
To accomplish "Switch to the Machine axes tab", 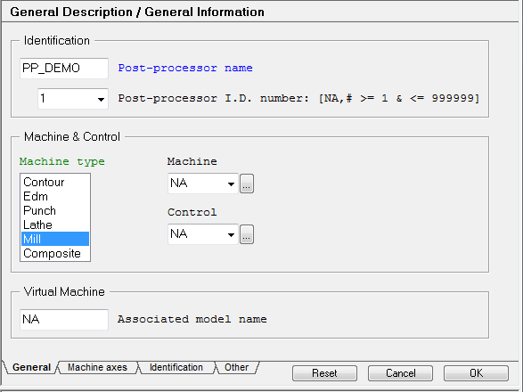I will pos(97,367).
